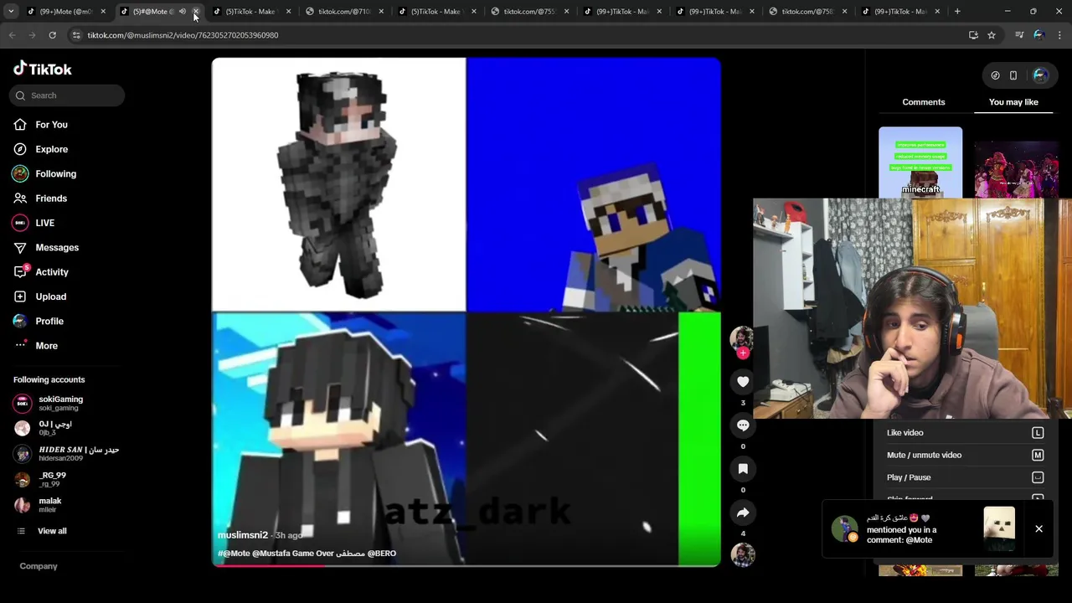The image size is (1072, 603).
Task: Share the video with the arrow icon
Action: 743,513
